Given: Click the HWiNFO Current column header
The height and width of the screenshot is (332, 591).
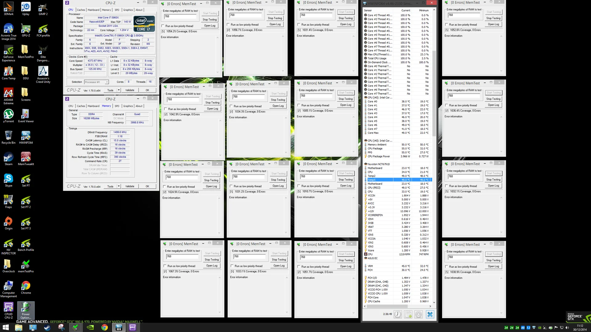Looking at the screenshot, I should [x=406, y=10].
